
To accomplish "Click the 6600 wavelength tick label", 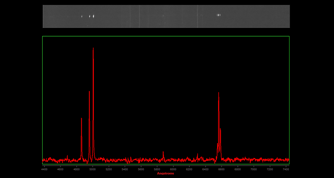I will (x=221, y=169).
